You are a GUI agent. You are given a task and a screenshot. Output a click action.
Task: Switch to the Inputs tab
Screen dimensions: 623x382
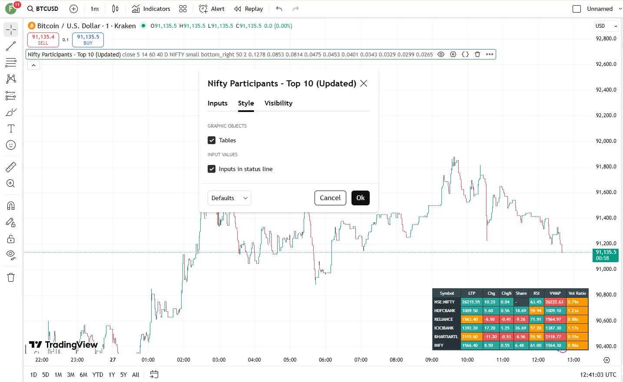click(217, 103)
